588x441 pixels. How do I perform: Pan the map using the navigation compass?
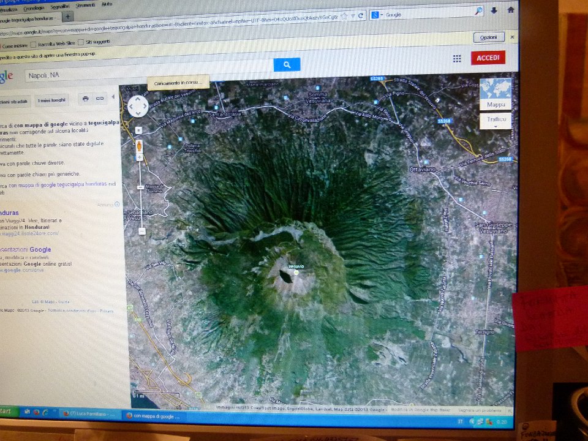[138, 106]
